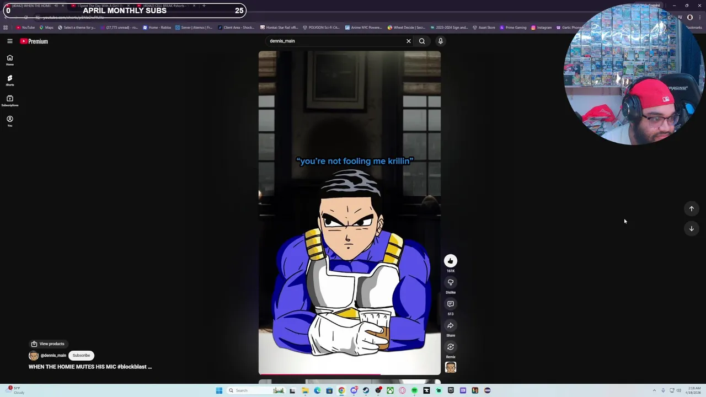706x397 pixels.
Task: Share this Short
Action: click(451, 325)
